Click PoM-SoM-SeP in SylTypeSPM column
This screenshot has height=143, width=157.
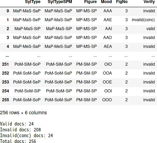pos(58,82)
